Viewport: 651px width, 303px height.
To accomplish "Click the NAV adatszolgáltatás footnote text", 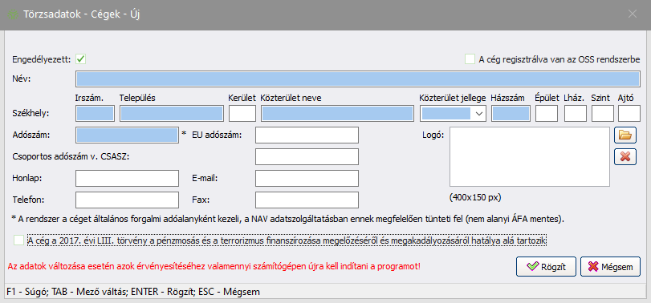I will (288, 219).
